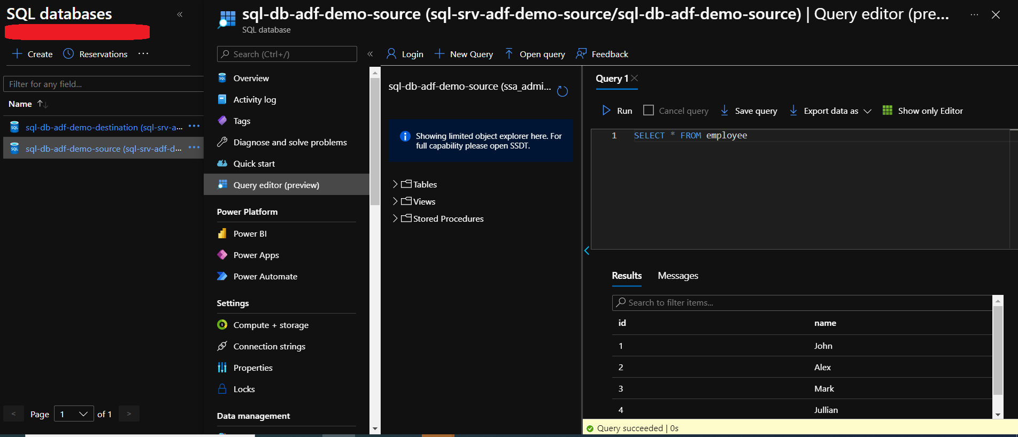Create a new SQL database
This screenshot has width=1018, height=437.
point(32,54)
